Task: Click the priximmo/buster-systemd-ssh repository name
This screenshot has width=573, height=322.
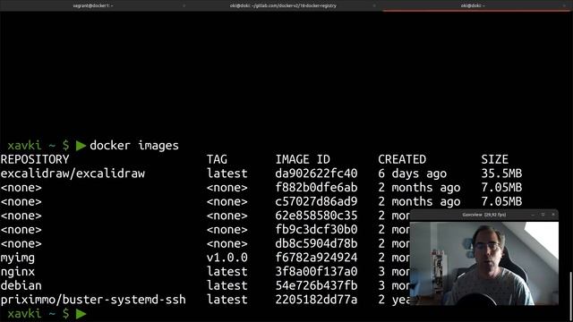Action: 93,300
